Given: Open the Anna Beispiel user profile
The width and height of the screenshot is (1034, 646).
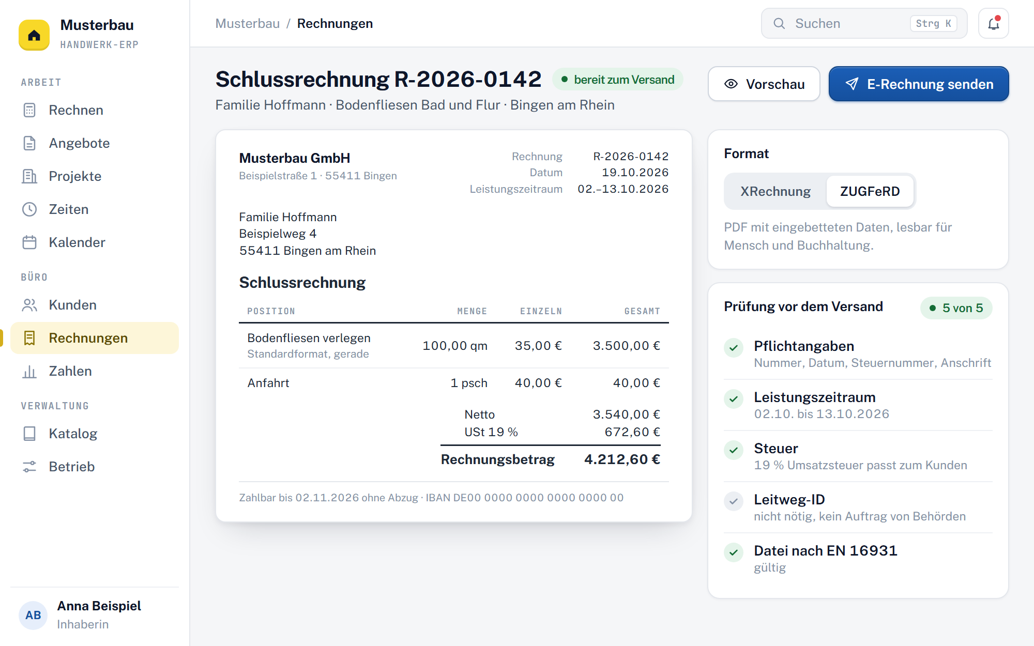Looking at the screenshot, I should tap(95, 615).
